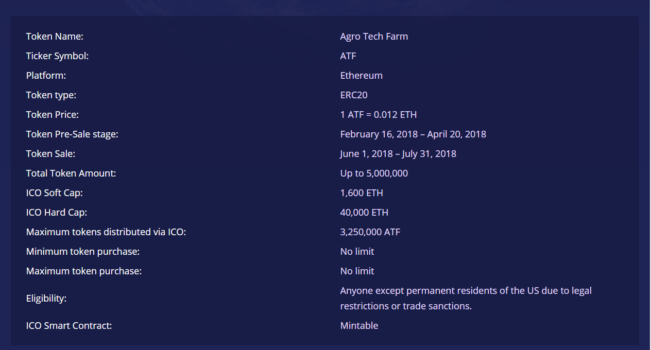Click the Token Price label
Screen dimensions: 651x350
[53, 115]
